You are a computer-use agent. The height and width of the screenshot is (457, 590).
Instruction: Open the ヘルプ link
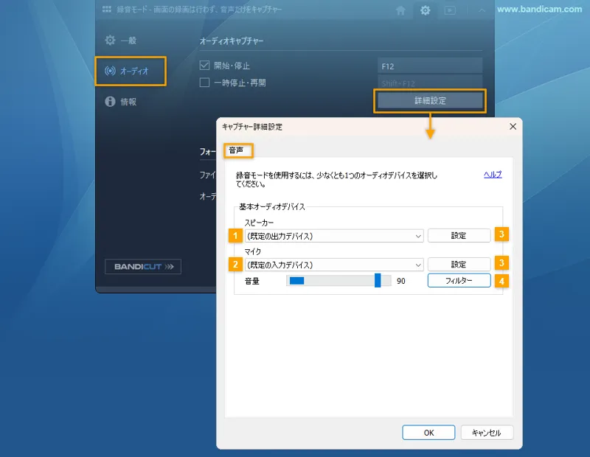click(x=493, y=175)
